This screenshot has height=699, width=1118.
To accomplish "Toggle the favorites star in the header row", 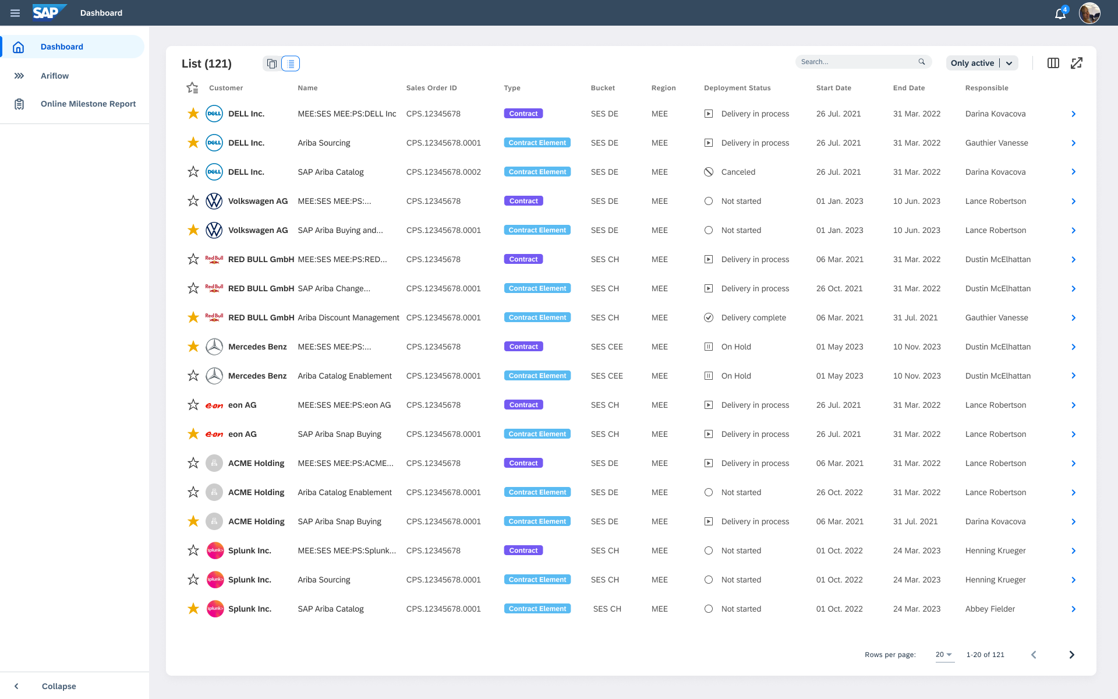I will 192,88.
